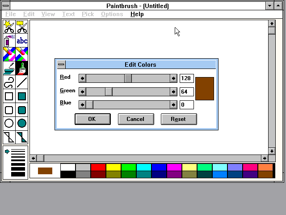Open the Help menu
The height and width of the screenshot is (215, 286).
[137, 14]
